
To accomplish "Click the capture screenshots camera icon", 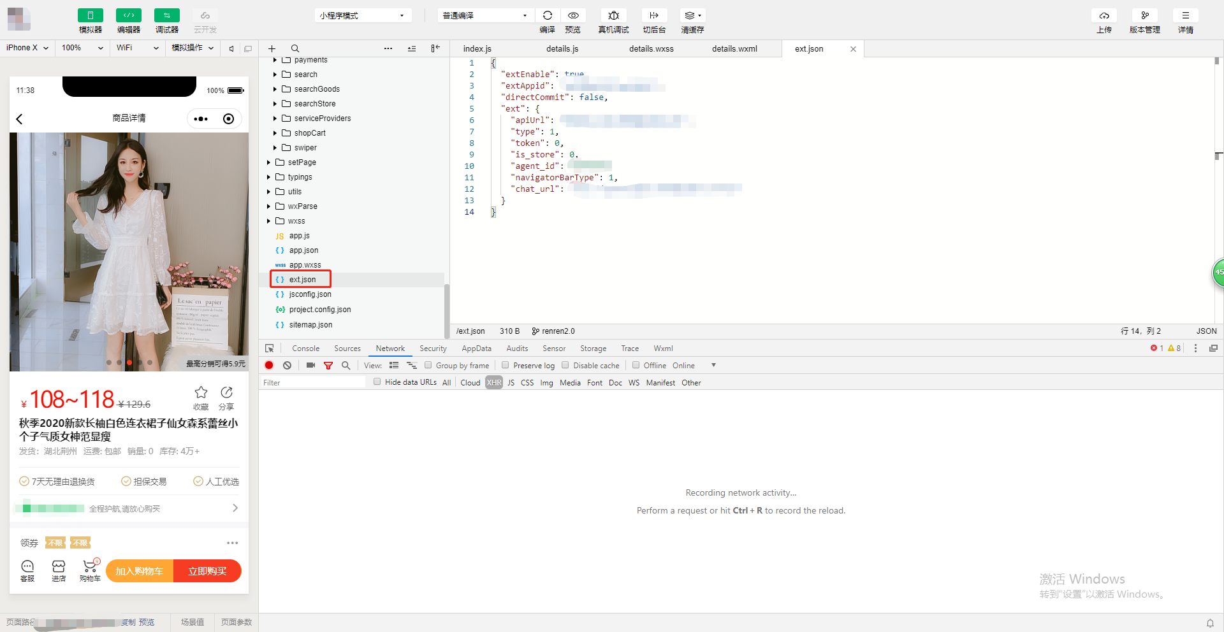I will (310, 366).
